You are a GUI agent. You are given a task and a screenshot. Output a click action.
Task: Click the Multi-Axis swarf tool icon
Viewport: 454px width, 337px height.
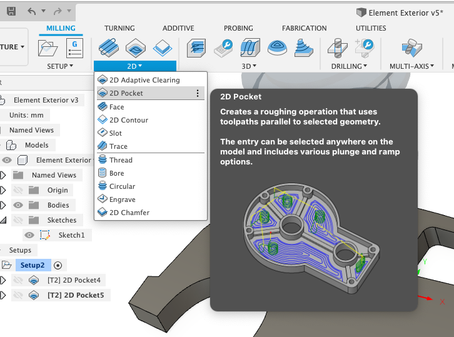coord(411,48)
